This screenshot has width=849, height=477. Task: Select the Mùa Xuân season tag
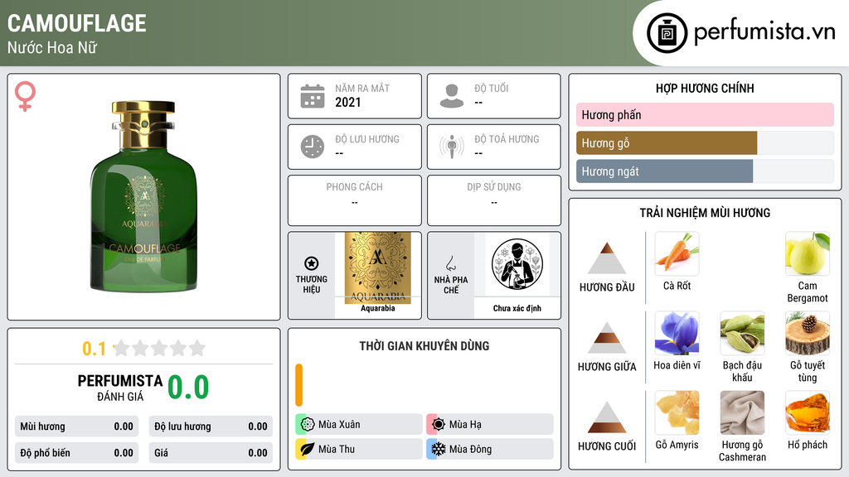[x=359, y=424]
